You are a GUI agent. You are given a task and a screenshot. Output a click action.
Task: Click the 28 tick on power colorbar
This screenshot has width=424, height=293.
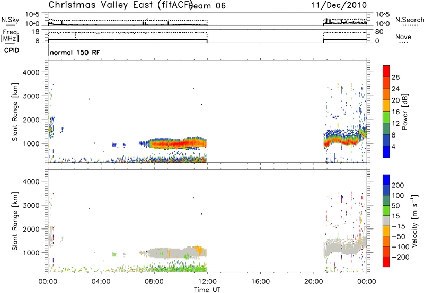click(395, 77)
